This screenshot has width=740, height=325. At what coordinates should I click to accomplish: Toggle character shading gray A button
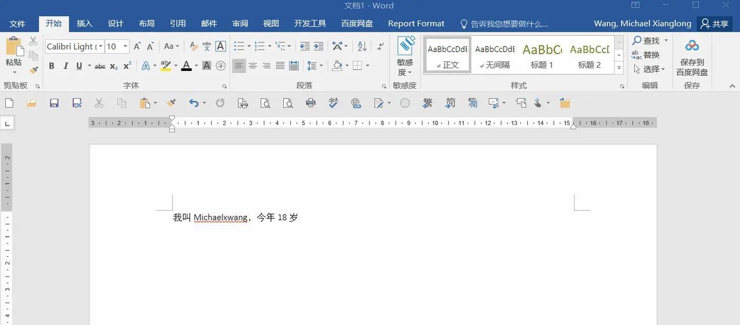click(x=206, y=66)
